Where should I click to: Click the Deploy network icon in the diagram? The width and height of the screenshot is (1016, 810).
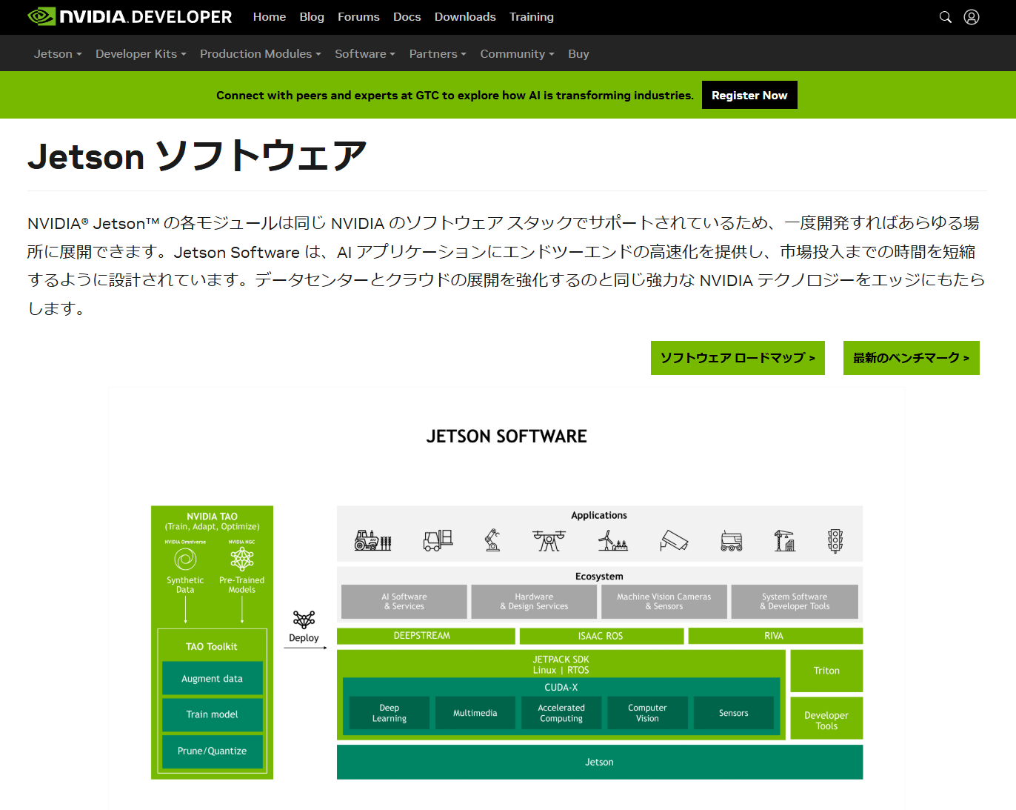click(304, 621)
